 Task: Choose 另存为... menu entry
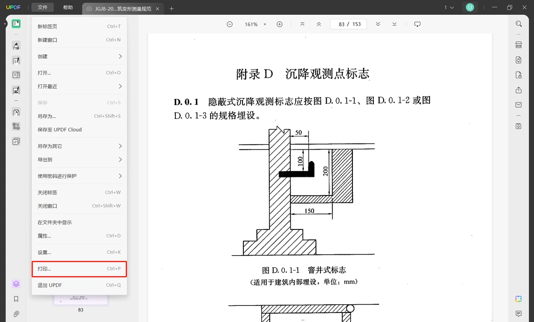coord(80,116)
